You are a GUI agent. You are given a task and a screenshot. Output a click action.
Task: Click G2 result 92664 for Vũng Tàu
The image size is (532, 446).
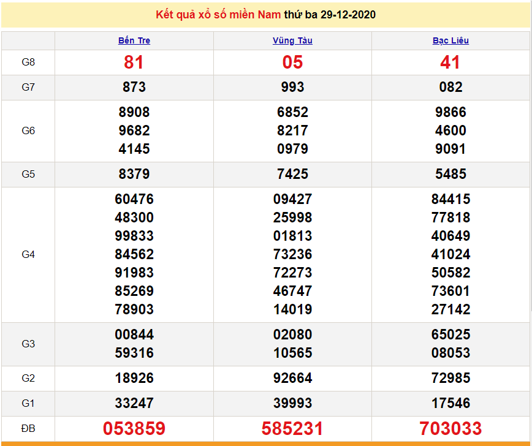pos(292,378)
